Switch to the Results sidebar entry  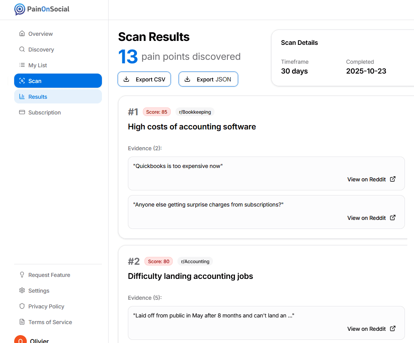coord(58,96)
